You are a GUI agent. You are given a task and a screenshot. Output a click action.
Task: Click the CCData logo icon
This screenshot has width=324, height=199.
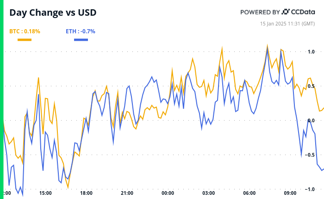click(x=286, y=12)
